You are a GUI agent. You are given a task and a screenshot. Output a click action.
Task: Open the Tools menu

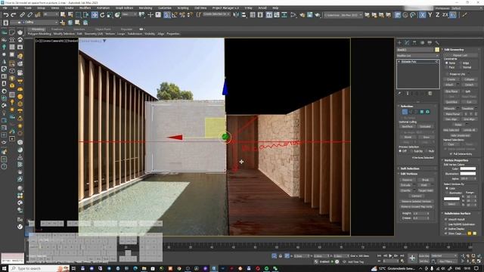(28, 8)
